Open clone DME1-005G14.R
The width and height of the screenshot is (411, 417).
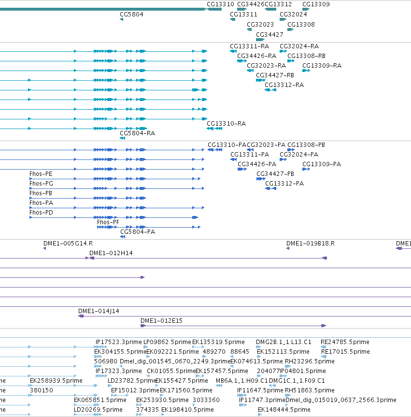pyautogui.click(x=68, y=244)
